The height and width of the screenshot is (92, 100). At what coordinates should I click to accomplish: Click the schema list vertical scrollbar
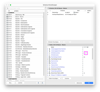coord(44,44)
